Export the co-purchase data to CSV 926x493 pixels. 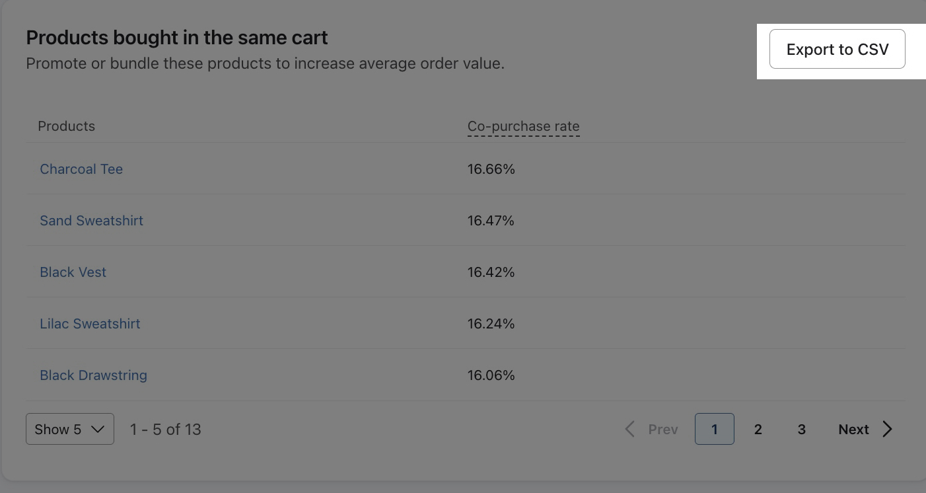click(837, 49)
